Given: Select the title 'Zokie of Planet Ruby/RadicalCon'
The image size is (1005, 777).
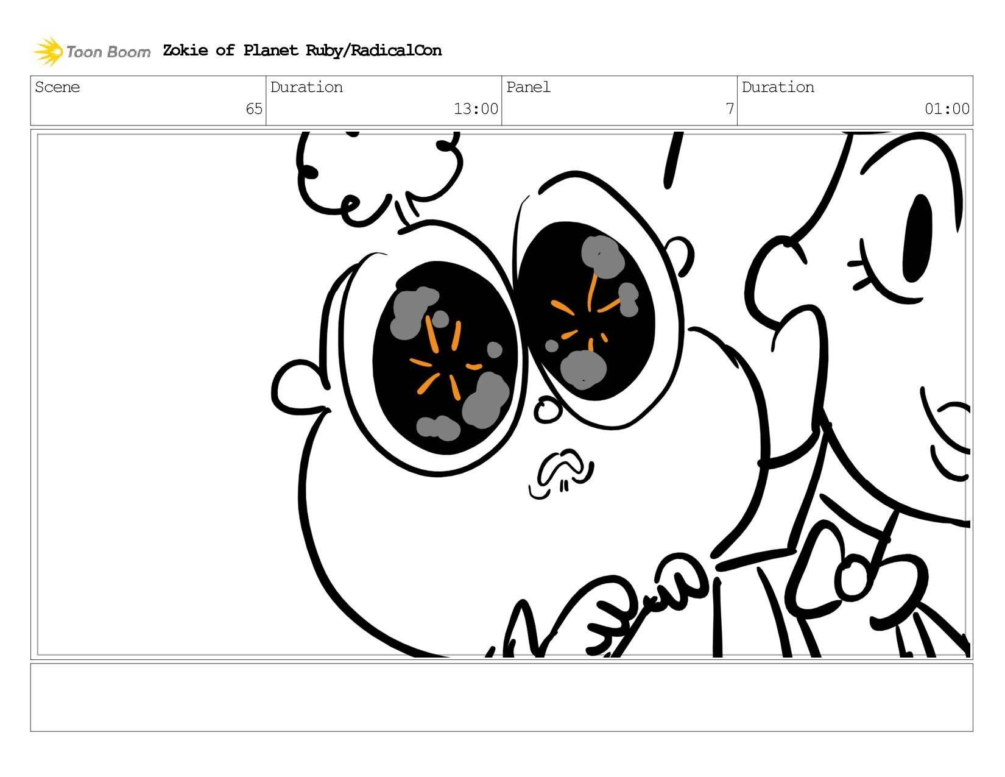Looking at the screenshot, I should (302, 51).
